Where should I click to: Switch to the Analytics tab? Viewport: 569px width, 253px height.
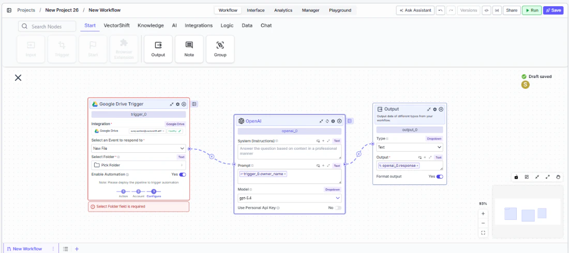click(283, 10)
